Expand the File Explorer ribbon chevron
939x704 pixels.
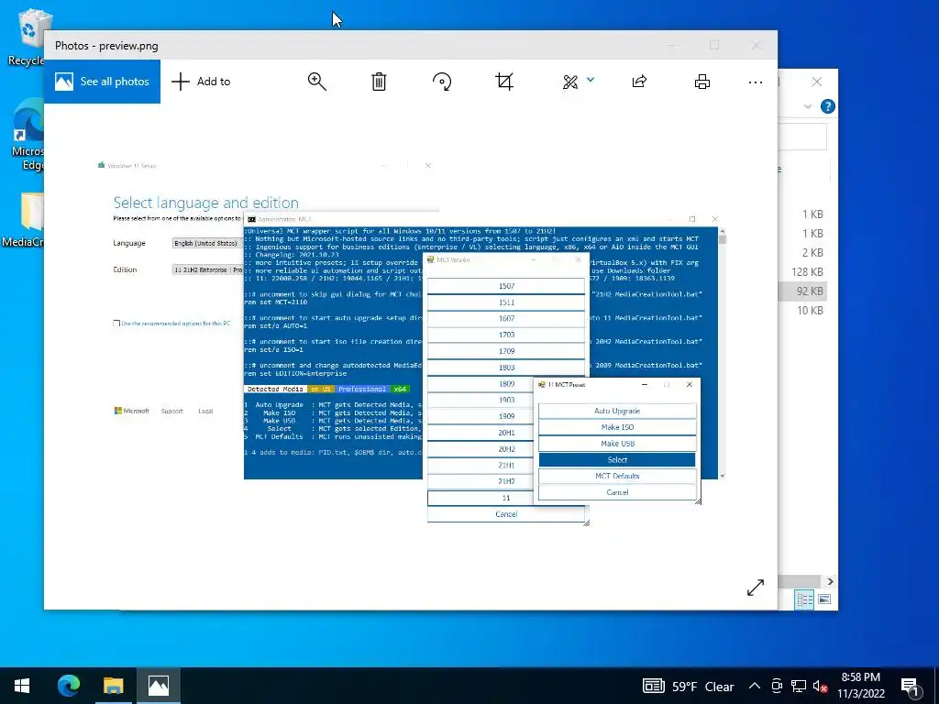pos(807,106)
